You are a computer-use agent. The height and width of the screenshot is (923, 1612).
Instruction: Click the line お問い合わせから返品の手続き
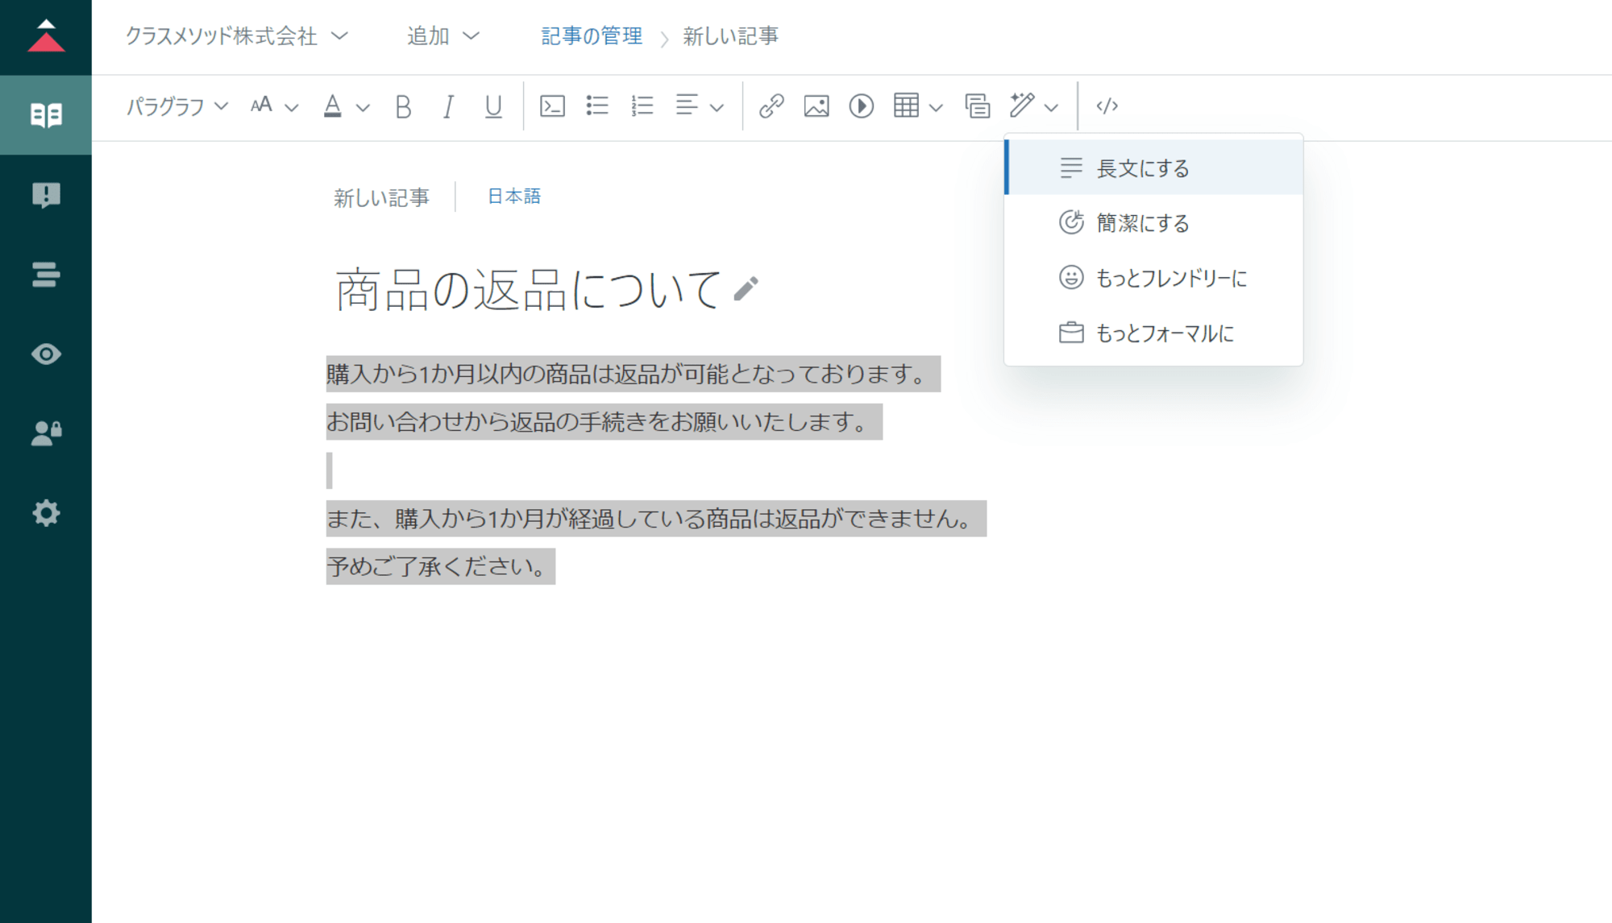[604, 422]
